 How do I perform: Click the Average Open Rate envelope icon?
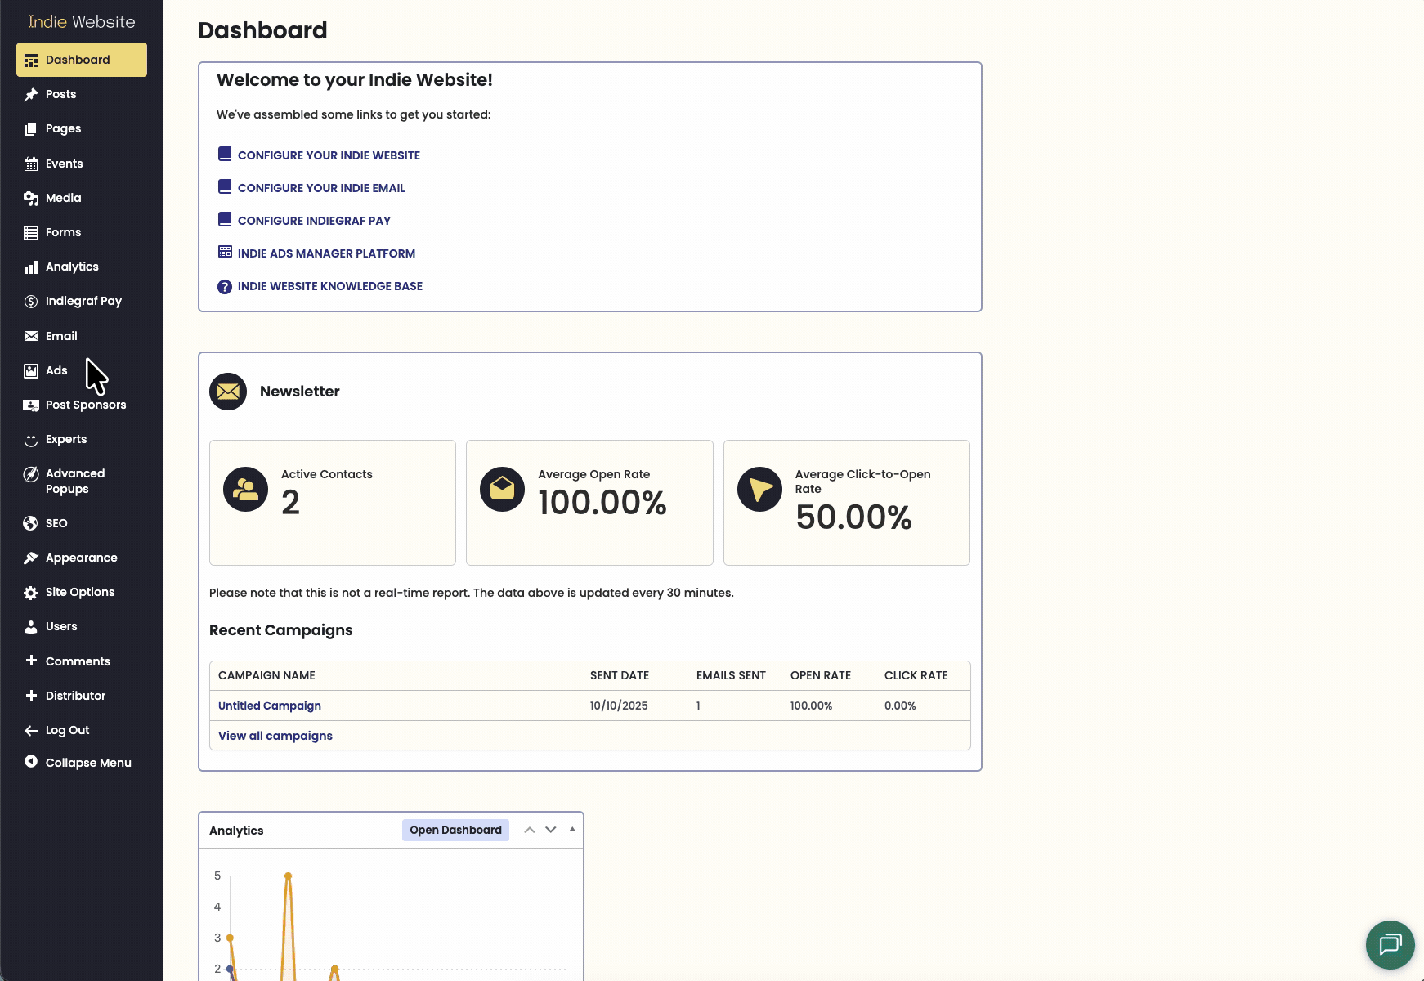coord(502,489)
